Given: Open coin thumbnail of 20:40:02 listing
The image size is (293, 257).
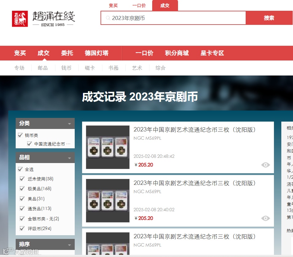Looking at the screenshot, I should (108, 201).
